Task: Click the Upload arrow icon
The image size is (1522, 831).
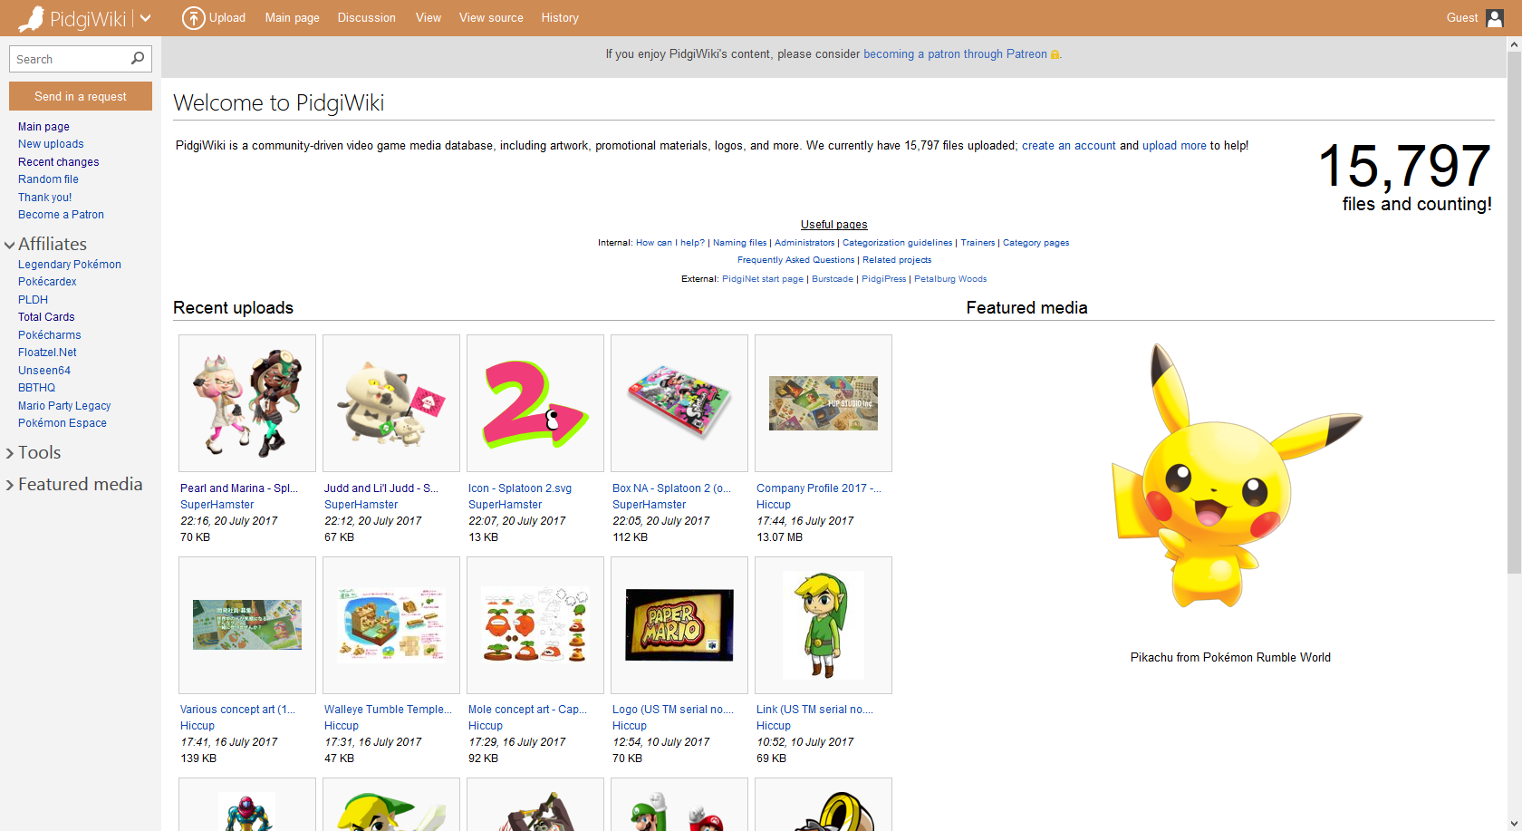Action: [x=193, y=18]
